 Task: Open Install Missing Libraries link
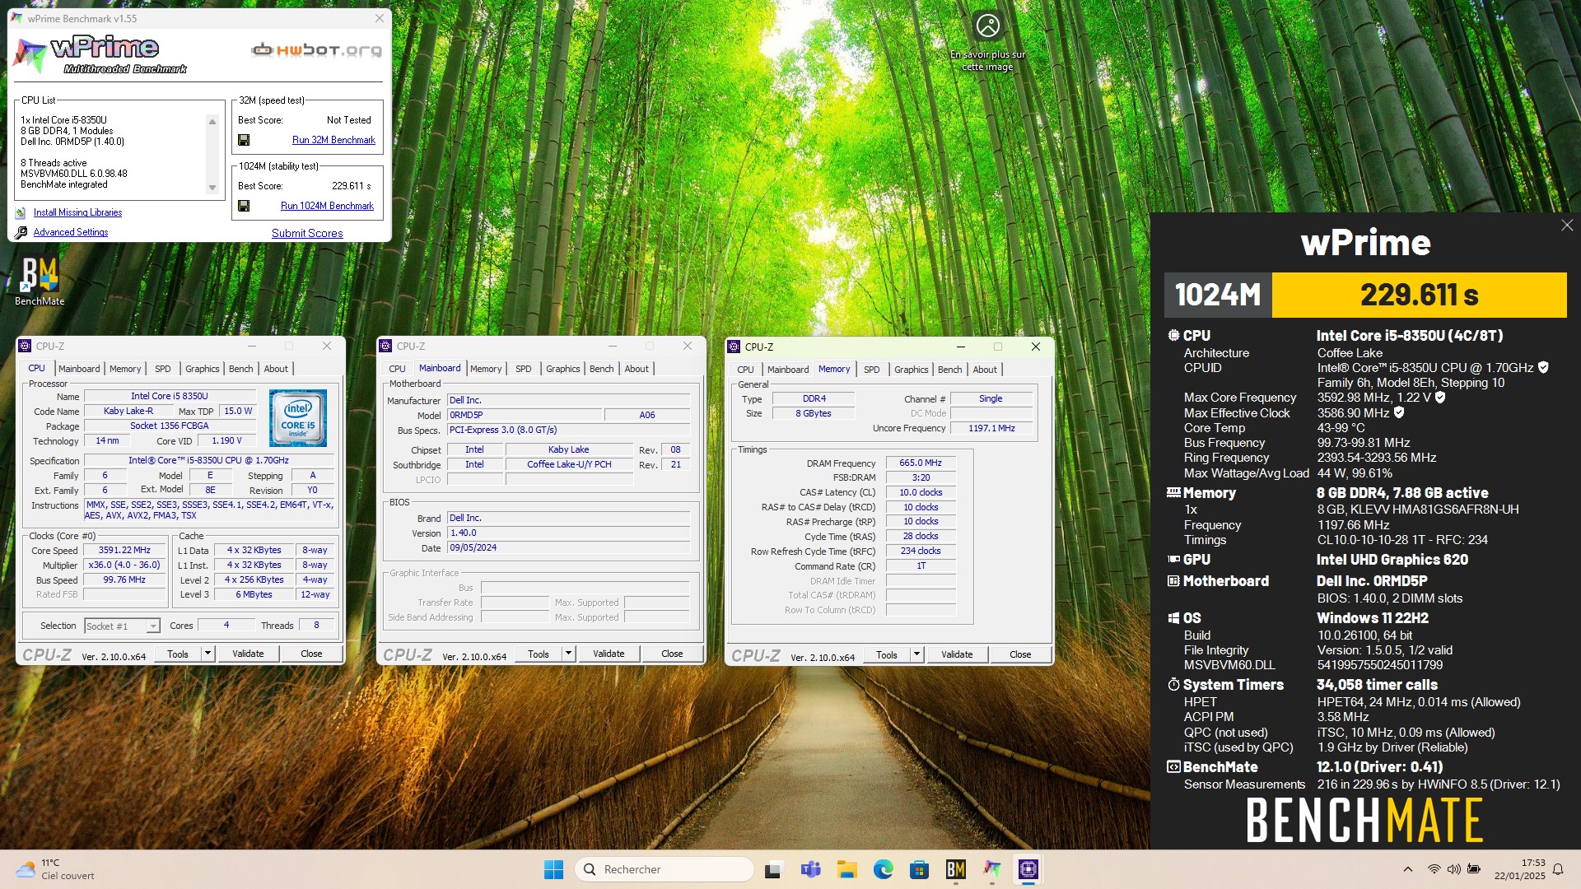point(77,212)
